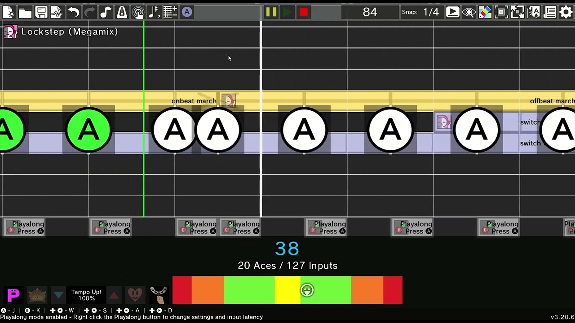The image size is (575, 323).
Task: Click the orange monster face icon
Action: click(x=37, y=295)
